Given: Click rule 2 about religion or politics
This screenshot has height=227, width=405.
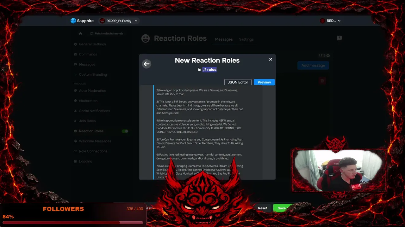Looking at the screenshot, I should click(x=197, y=92).
